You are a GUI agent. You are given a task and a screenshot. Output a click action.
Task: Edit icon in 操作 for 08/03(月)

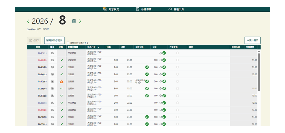[x=52, y=67]
